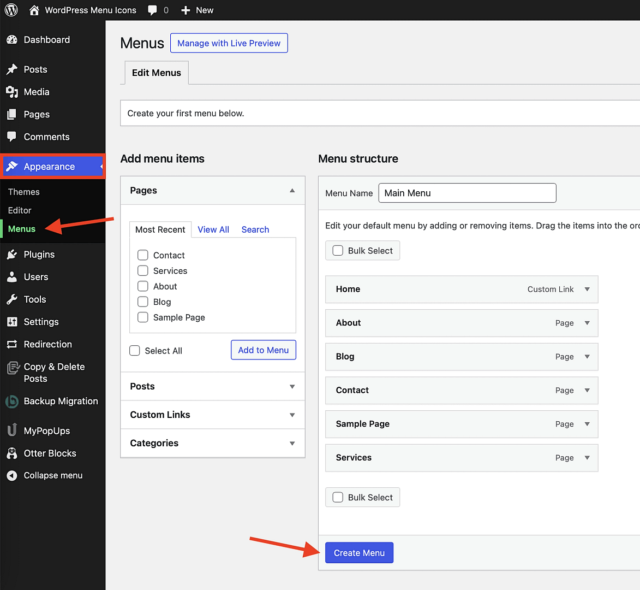The width and height of the screenshot is (640, 590).
Task: Open the Backup Migration menu label
Action: (61, 401)
